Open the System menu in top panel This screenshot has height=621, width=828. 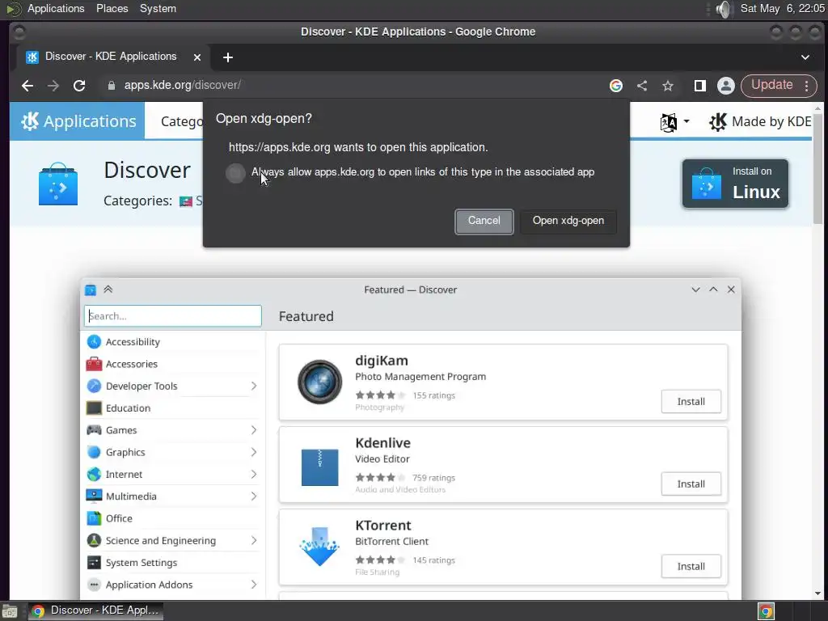(158, 8)
